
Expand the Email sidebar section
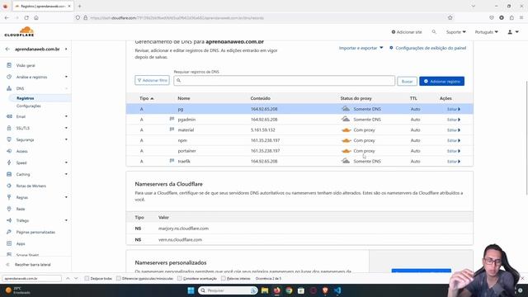pyautogui.click(x=66, y=116)
